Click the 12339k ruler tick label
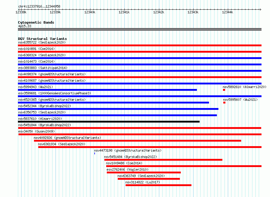 pos(55,12)
